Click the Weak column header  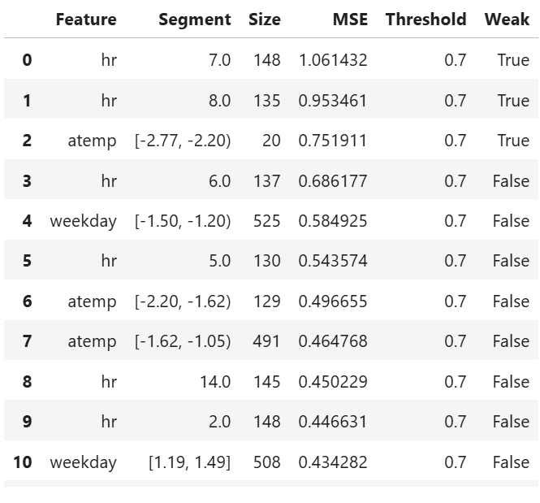[507, 20]
